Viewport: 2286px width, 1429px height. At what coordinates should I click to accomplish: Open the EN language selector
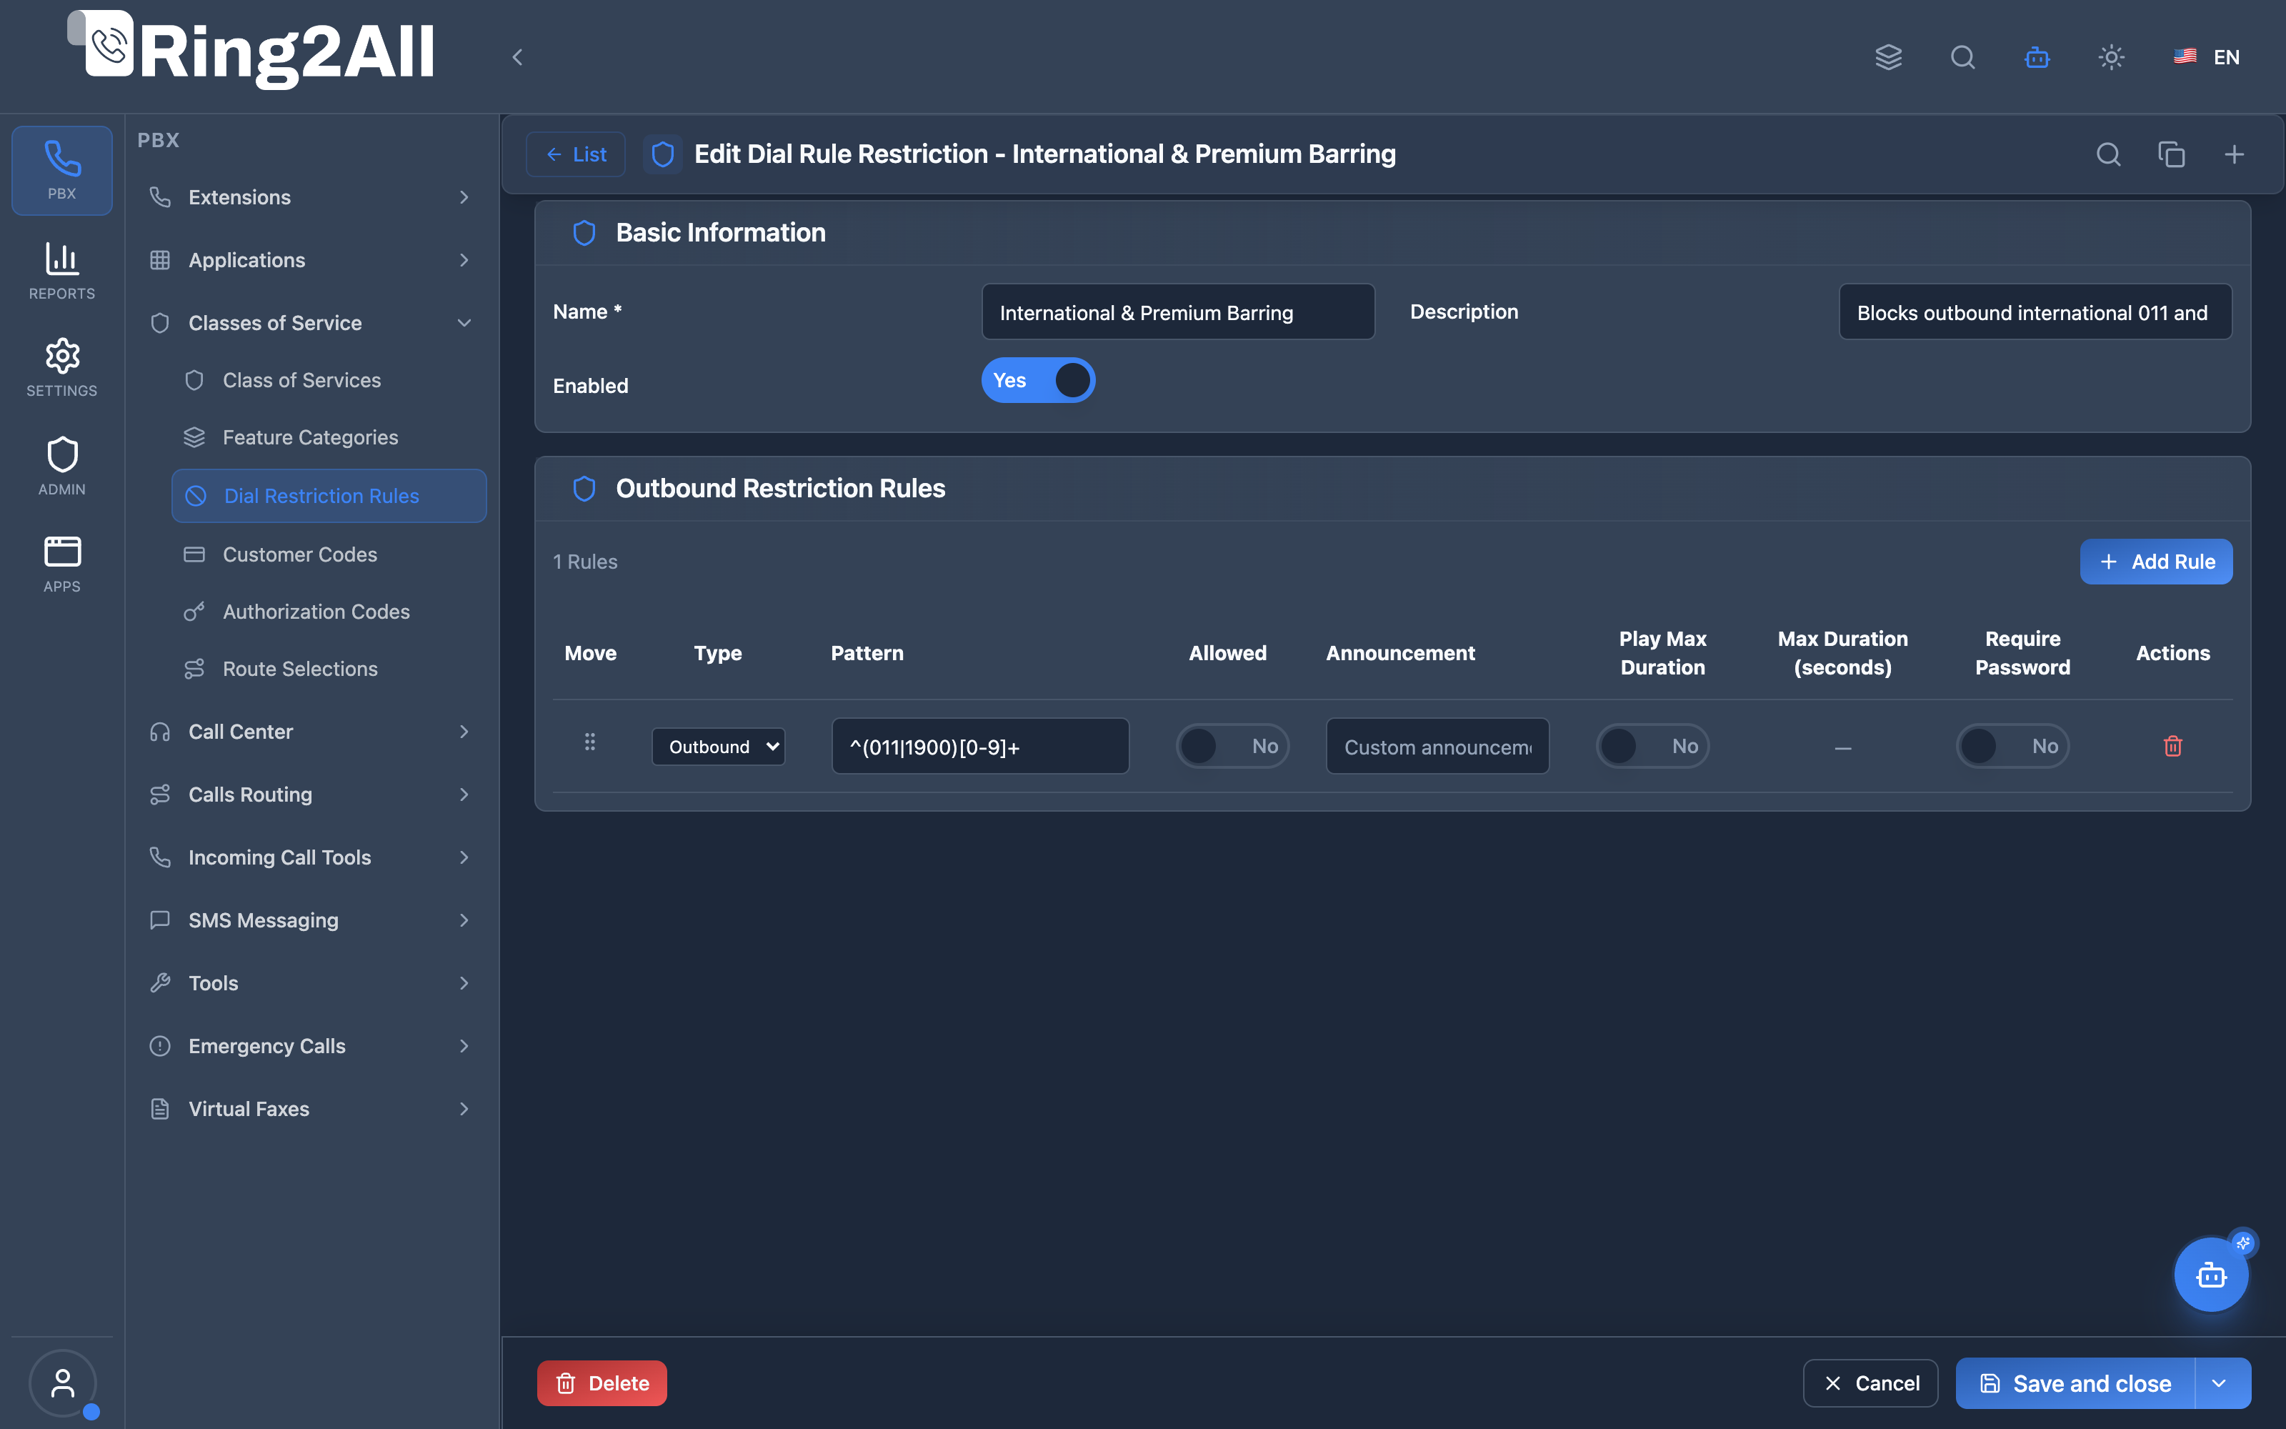pyautogui.click(x=2206, y=56)
